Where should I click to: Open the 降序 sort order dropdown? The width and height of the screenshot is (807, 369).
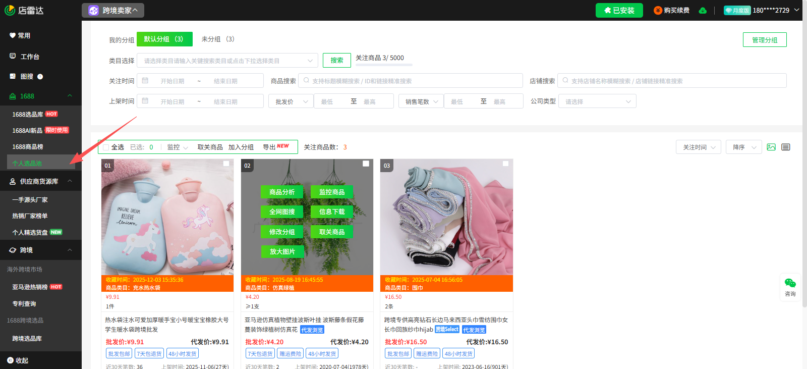coord(744,147)
